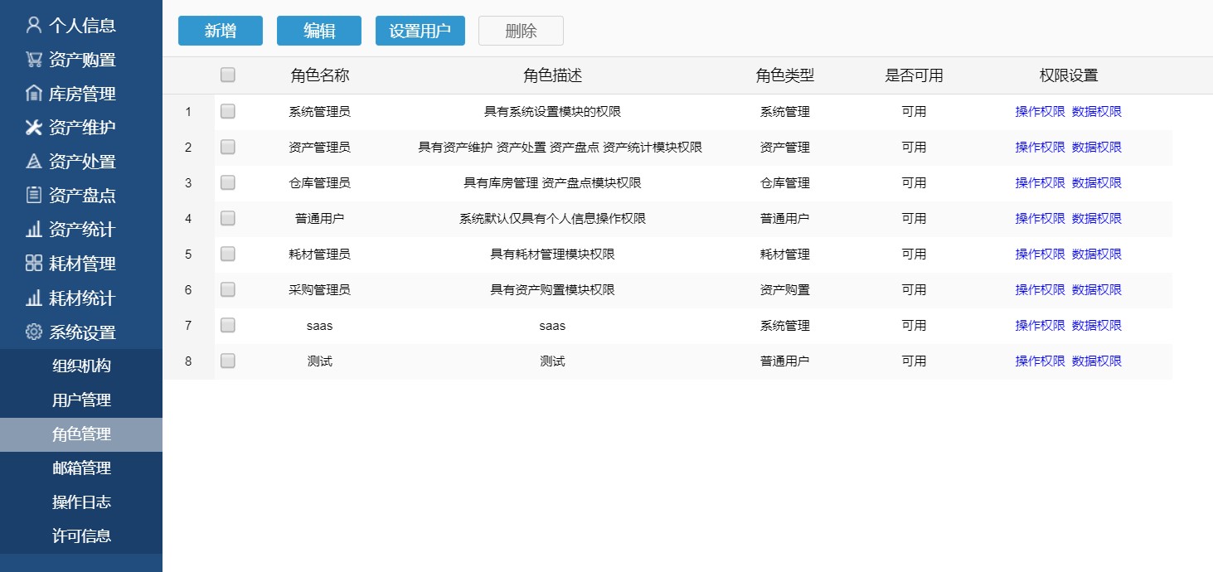
Task: Click the wrench icon beside 资产维护
Action: (x=34, y=127)
